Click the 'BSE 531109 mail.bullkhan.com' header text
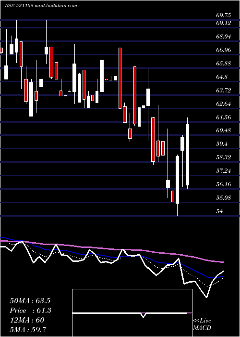Viewport: 240px width, 337px height. pyautogui.click(x=41, y=6)
